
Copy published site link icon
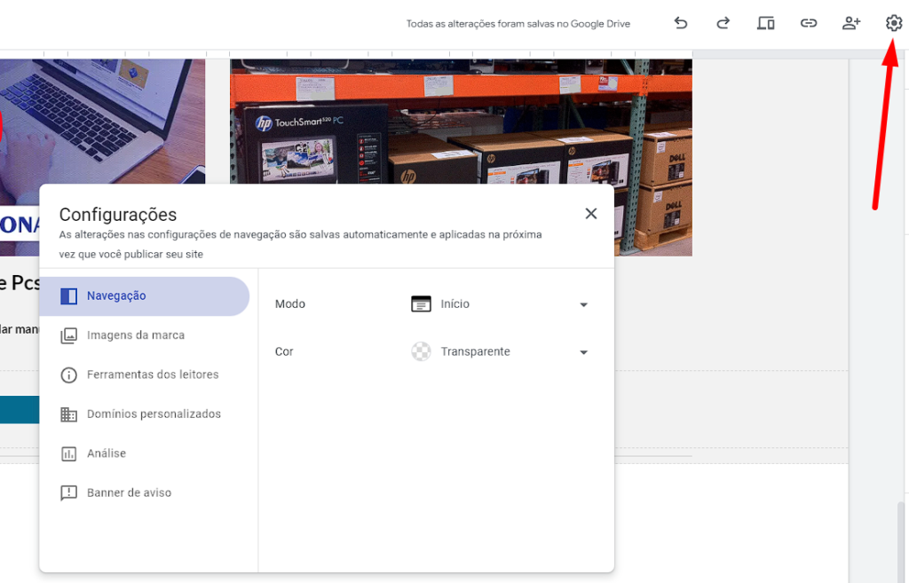pos(809,23)
